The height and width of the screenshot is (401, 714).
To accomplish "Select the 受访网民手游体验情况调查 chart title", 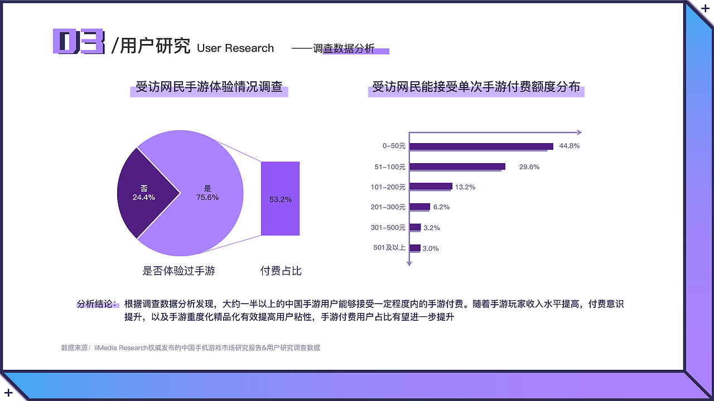I will (209, 87).
